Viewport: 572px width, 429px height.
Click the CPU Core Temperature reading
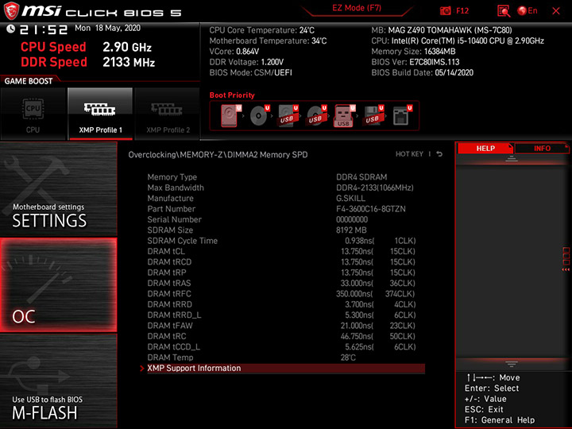coord(261,30)
